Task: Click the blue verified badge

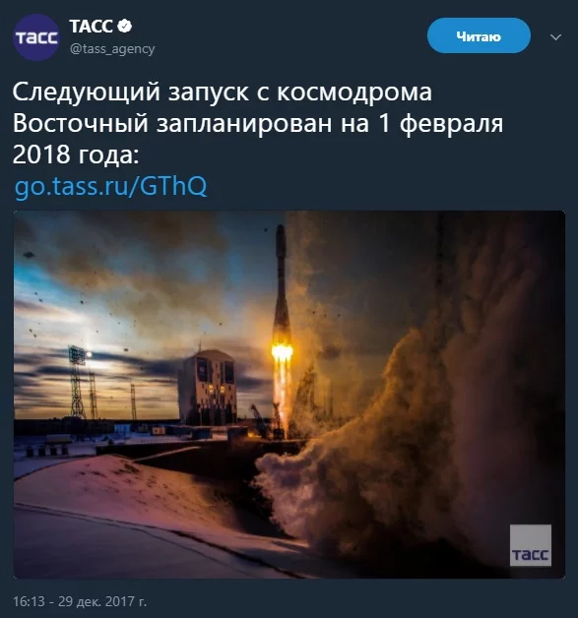Action: coord(125,27)
